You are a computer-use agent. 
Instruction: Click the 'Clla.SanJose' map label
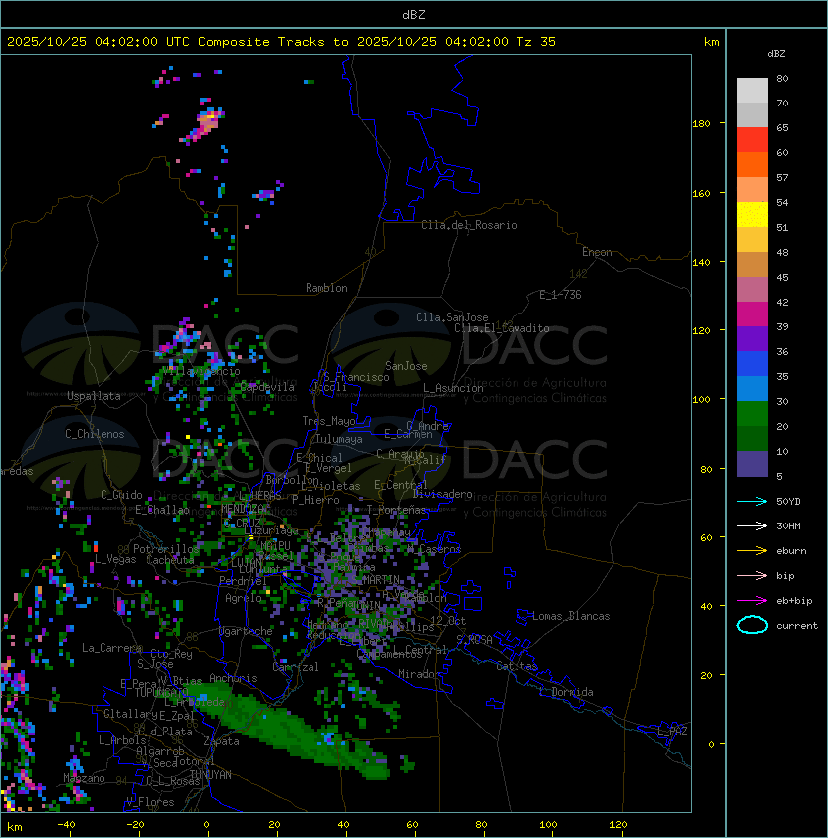click(452, 317)
